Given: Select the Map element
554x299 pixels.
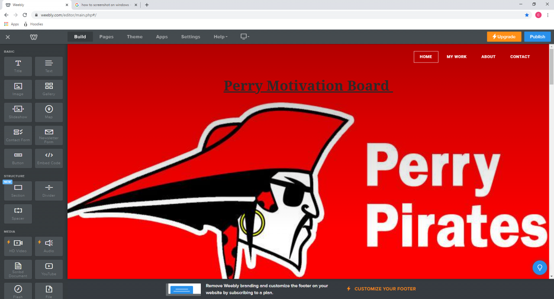Looking at the screenshot, I should click(49, 112).
